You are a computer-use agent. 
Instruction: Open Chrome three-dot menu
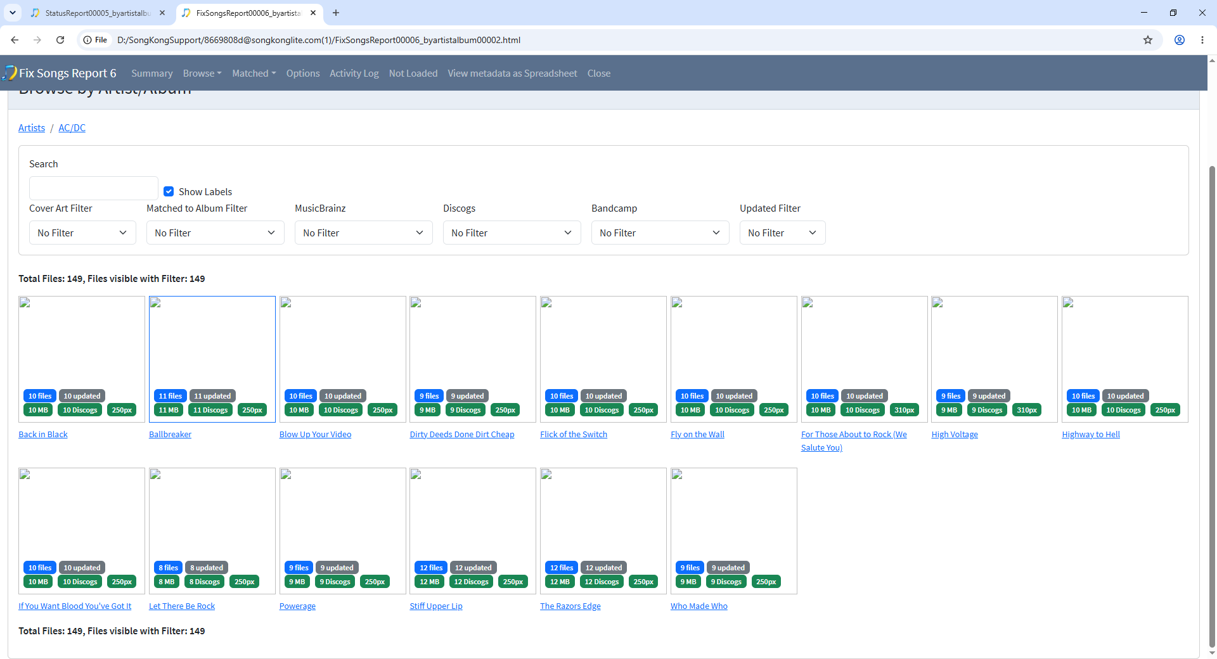tap(1202, 40)
